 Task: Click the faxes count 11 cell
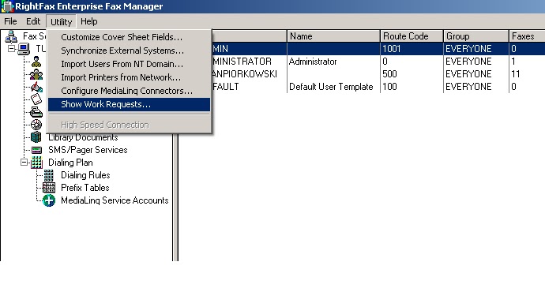point(516,74)
